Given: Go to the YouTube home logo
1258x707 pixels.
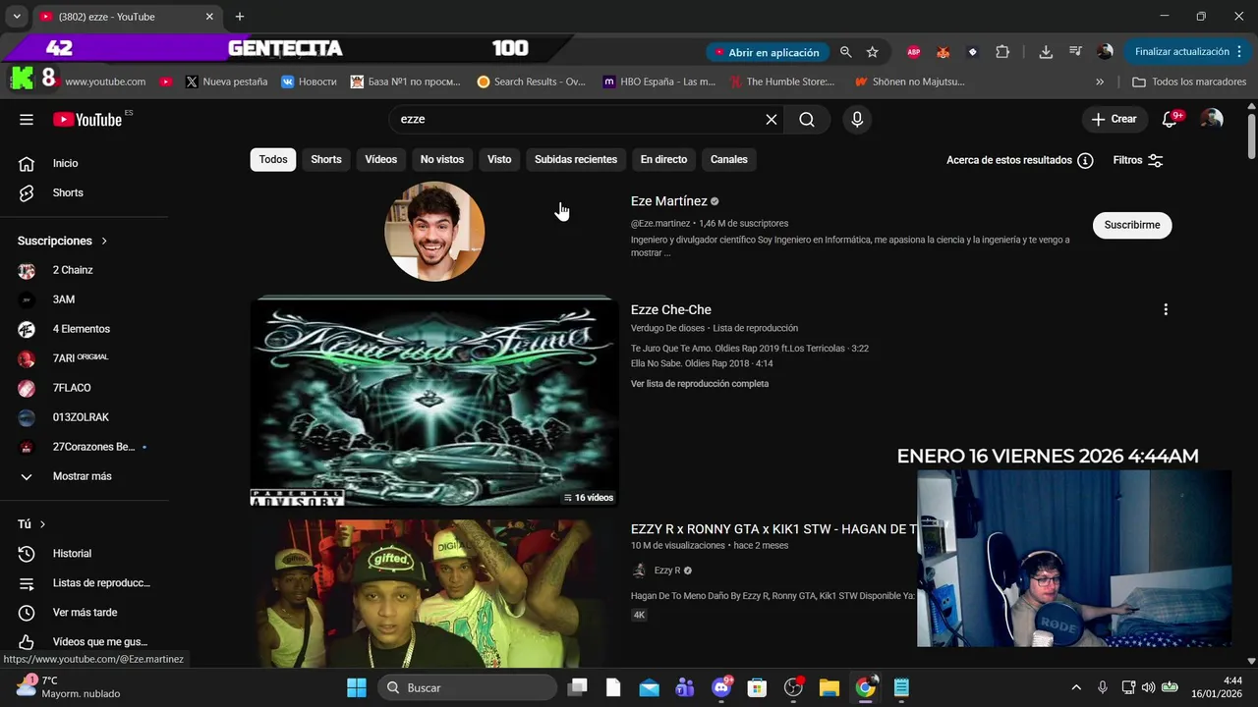Looking at the screenshot, I should (x=87, y=120).
